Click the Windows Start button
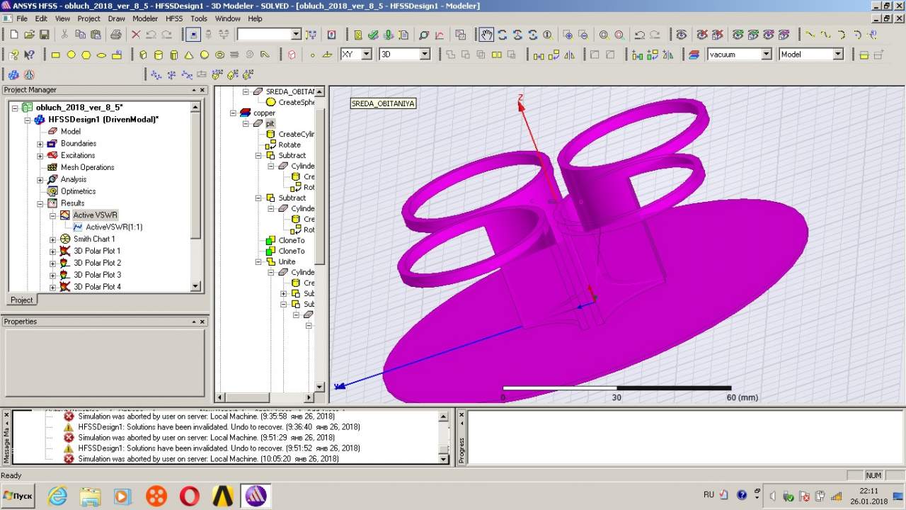Image resolution: width=906 pixels, height=510 pixels. tap(18, 496)
